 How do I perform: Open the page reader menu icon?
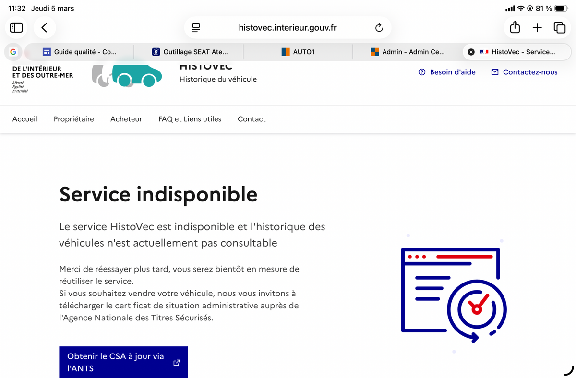[196, 28]
